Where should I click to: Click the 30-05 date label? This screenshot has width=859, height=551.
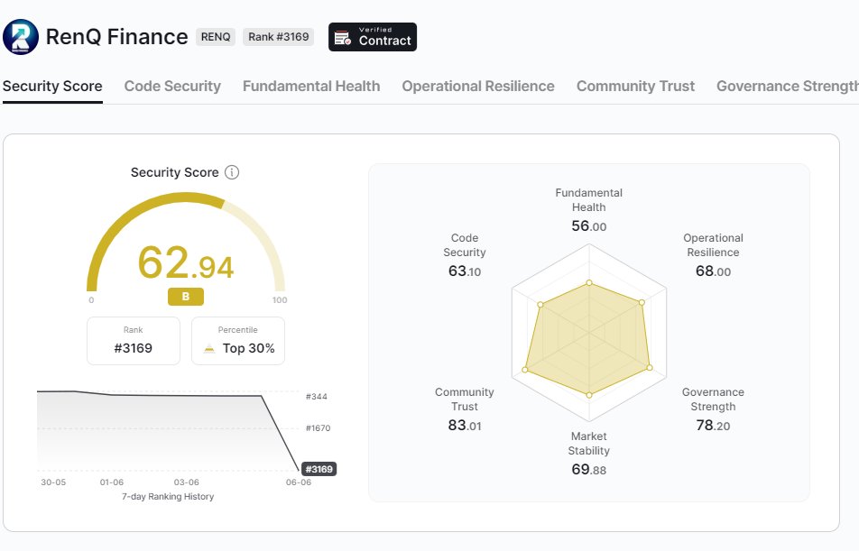[53, 482]
